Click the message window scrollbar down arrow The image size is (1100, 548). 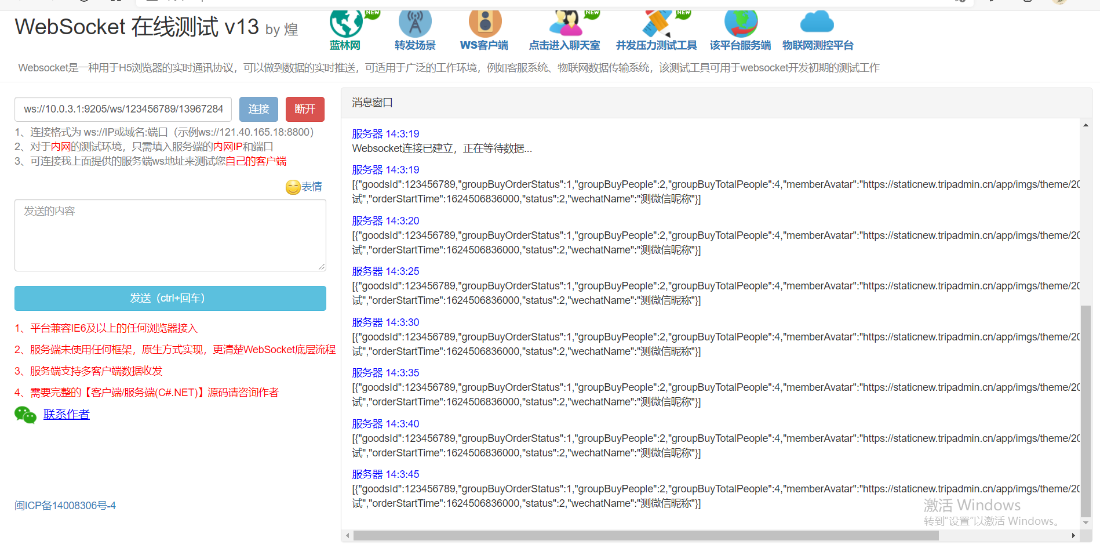[1086, 522]
